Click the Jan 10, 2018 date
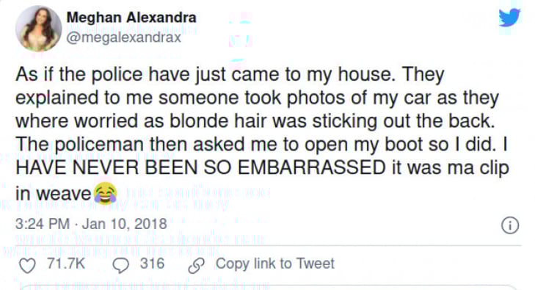535x290 pixels. (124, 224)
